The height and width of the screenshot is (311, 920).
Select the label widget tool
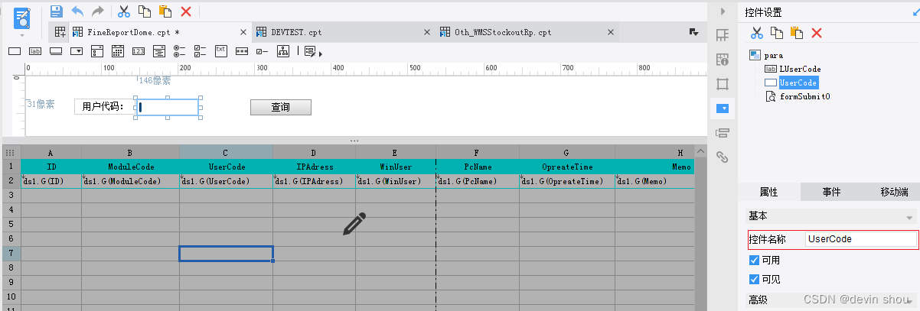(34, 51)
